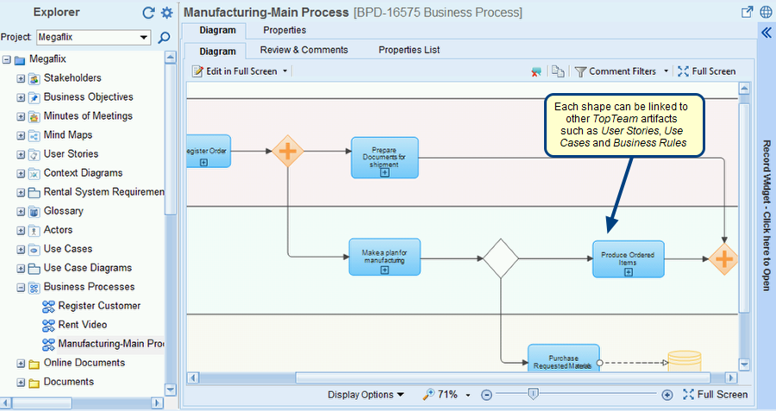This screenshot has width=776, height=411.
Task: Select the User Stories icon
Action: (x=34, y=155)
